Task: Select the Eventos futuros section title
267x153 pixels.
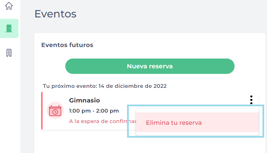Action: point(67,45)
